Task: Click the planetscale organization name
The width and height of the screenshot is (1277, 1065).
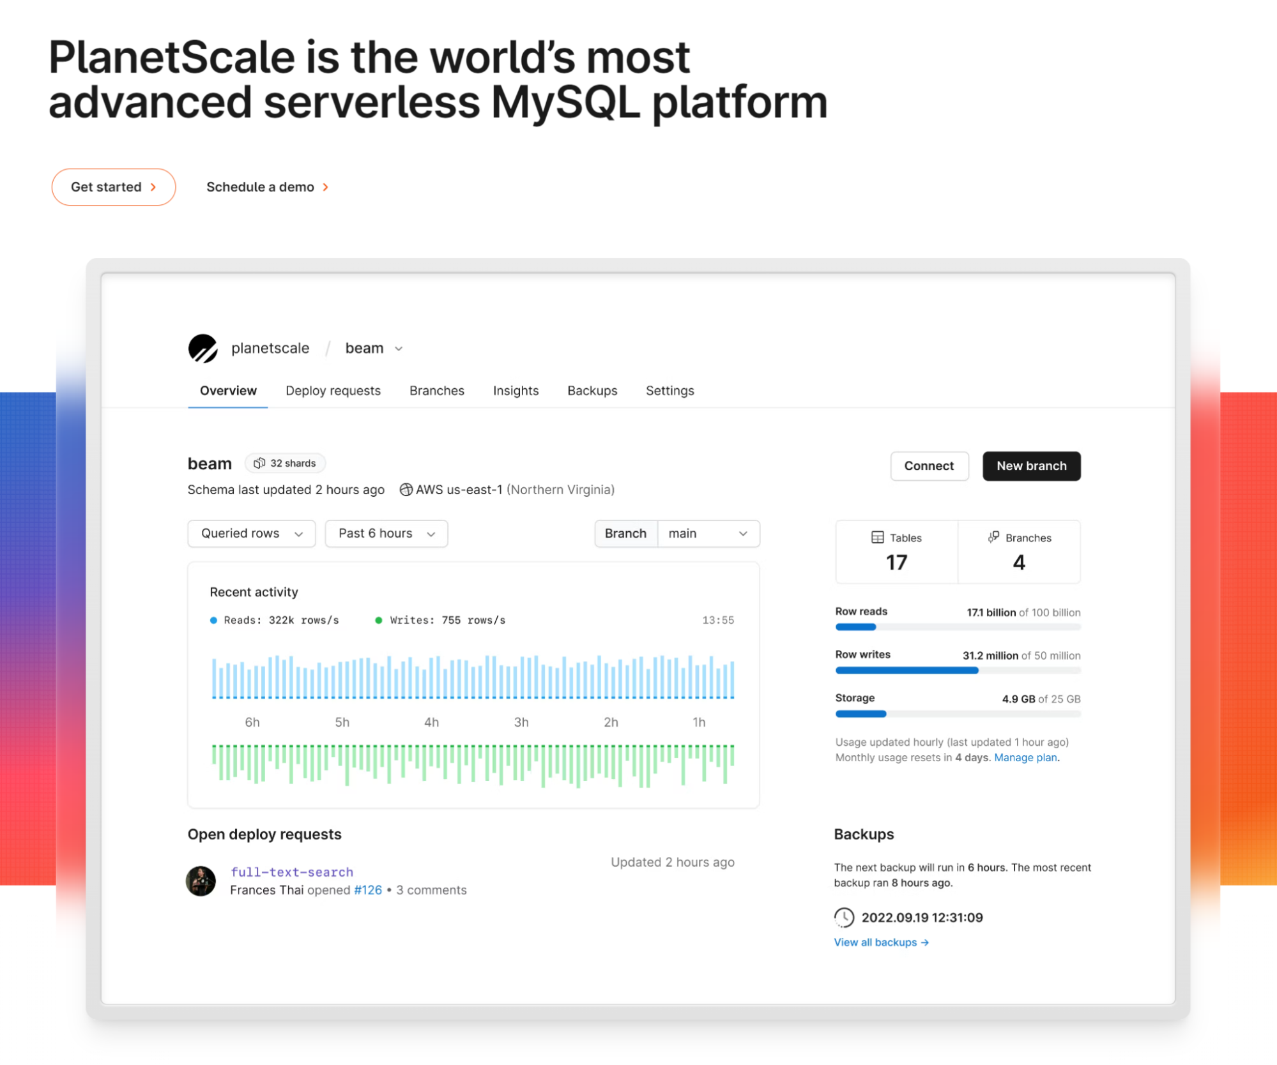Action: click(x=270, y=348)
